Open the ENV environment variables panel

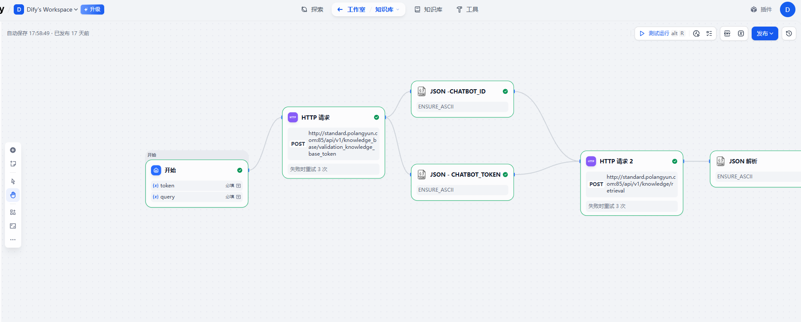coord(727,33)
